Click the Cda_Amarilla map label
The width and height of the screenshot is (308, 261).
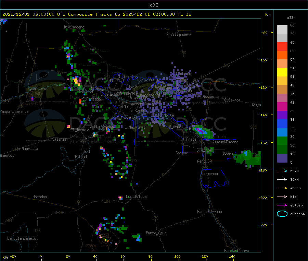pyautogui.click(x=26, y=149)
